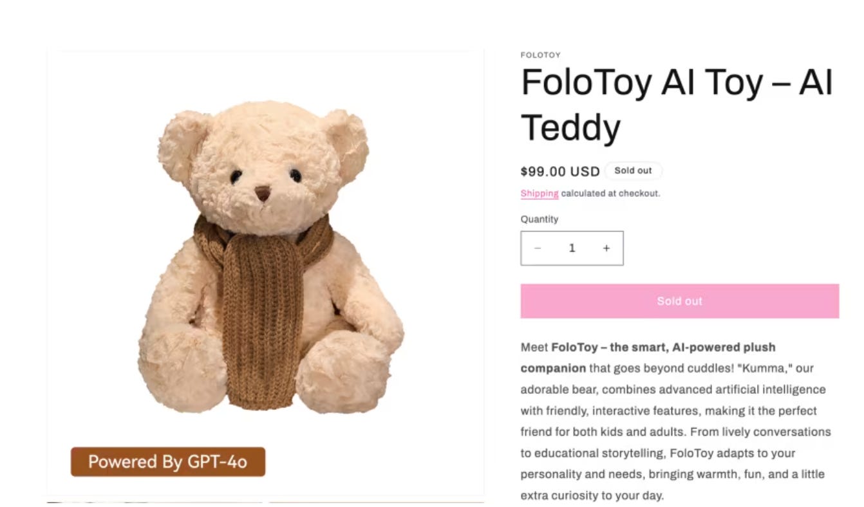The image size is (864, 507).
Task: Click the Powered By GPT-4o badge
Action: pos(168,462)
